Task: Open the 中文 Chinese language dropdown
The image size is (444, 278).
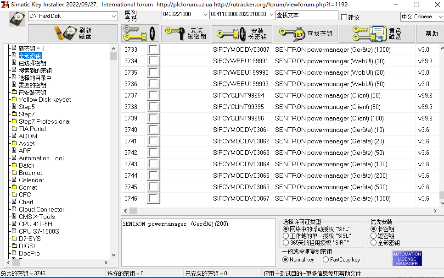Action: point(420,16)
